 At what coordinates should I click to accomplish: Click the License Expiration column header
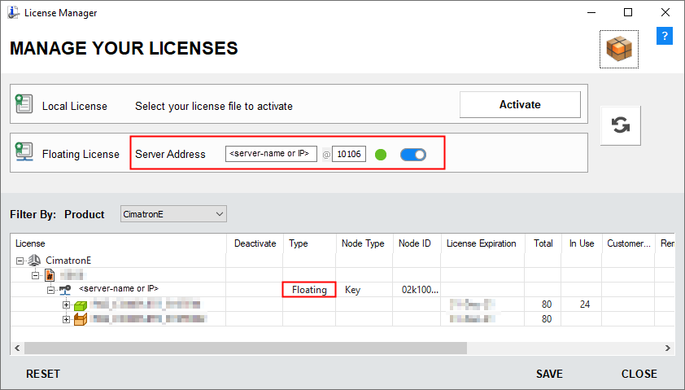[x=482, y=243]
